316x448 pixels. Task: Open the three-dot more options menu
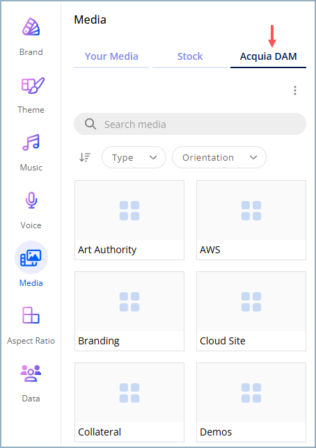(295, 90)
